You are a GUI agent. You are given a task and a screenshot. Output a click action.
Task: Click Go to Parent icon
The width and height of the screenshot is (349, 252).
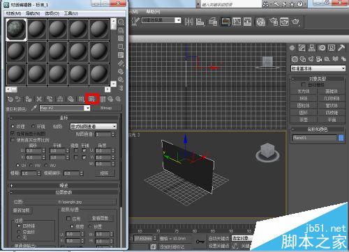click(110, 100)
